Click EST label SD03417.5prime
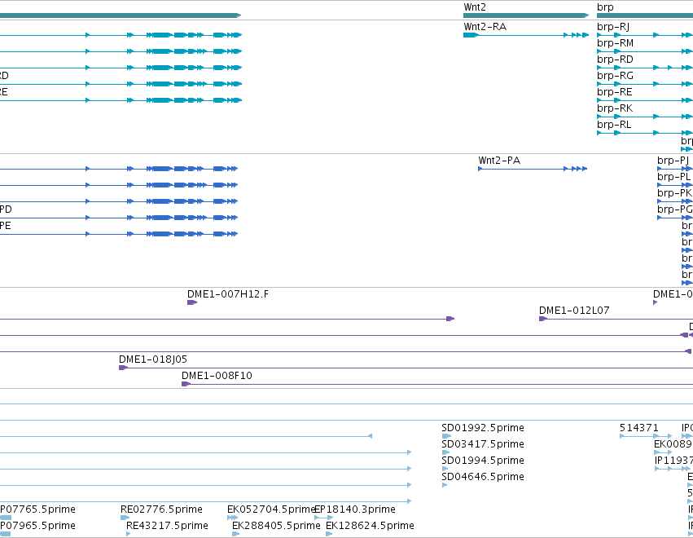This screenshot has height=538, width=693. tap(483, 444)
